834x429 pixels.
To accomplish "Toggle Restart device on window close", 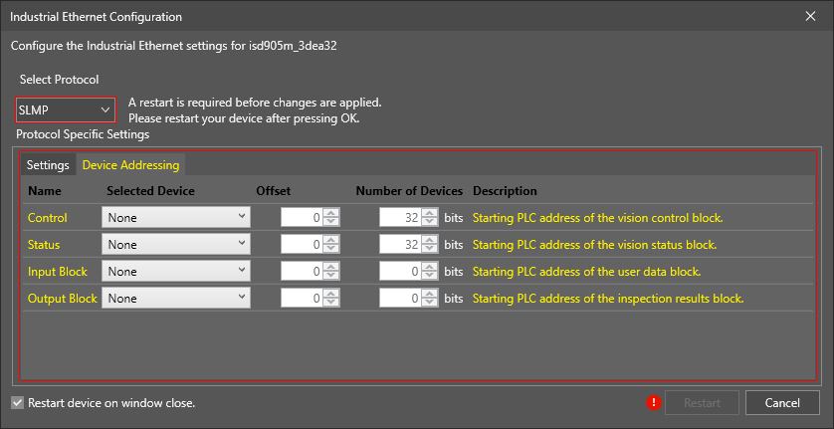I will [17, 403].
